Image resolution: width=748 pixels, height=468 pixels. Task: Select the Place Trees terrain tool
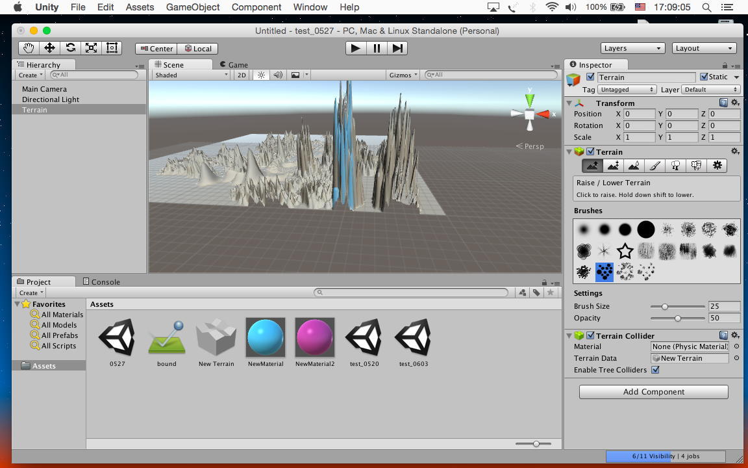pos(675,166)
